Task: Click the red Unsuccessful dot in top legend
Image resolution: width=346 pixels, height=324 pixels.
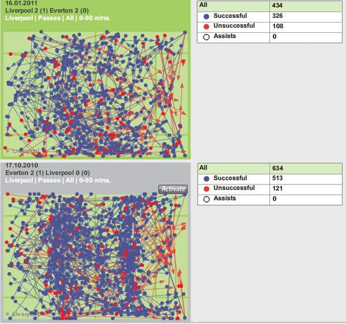Action: (x=206, y=27)
